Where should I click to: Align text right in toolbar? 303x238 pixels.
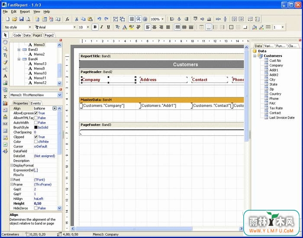pos(161,27)
